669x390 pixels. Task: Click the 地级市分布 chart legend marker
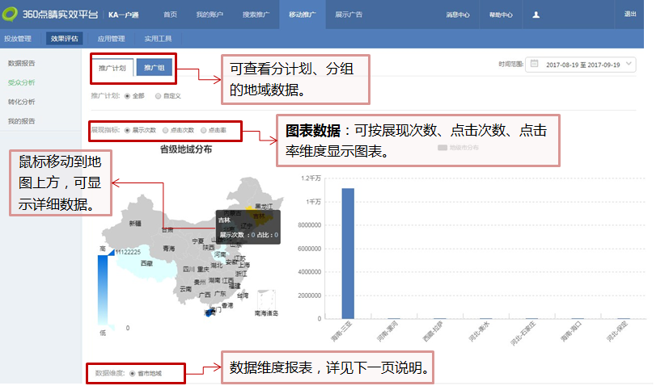click(x=442, y=148)
